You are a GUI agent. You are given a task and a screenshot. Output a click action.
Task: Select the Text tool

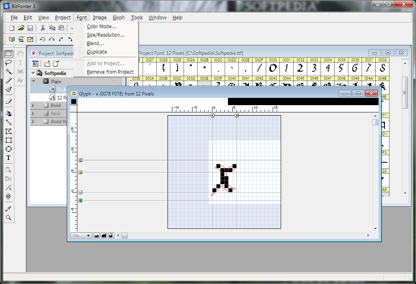coord(8,158)
